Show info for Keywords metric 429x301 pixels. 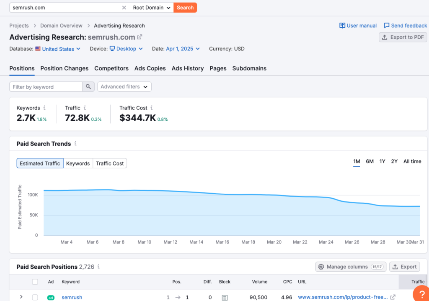click(44, 108)
